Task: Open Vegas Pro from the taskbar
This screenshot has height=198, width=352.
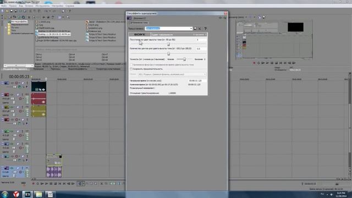Action: point(28,194)
